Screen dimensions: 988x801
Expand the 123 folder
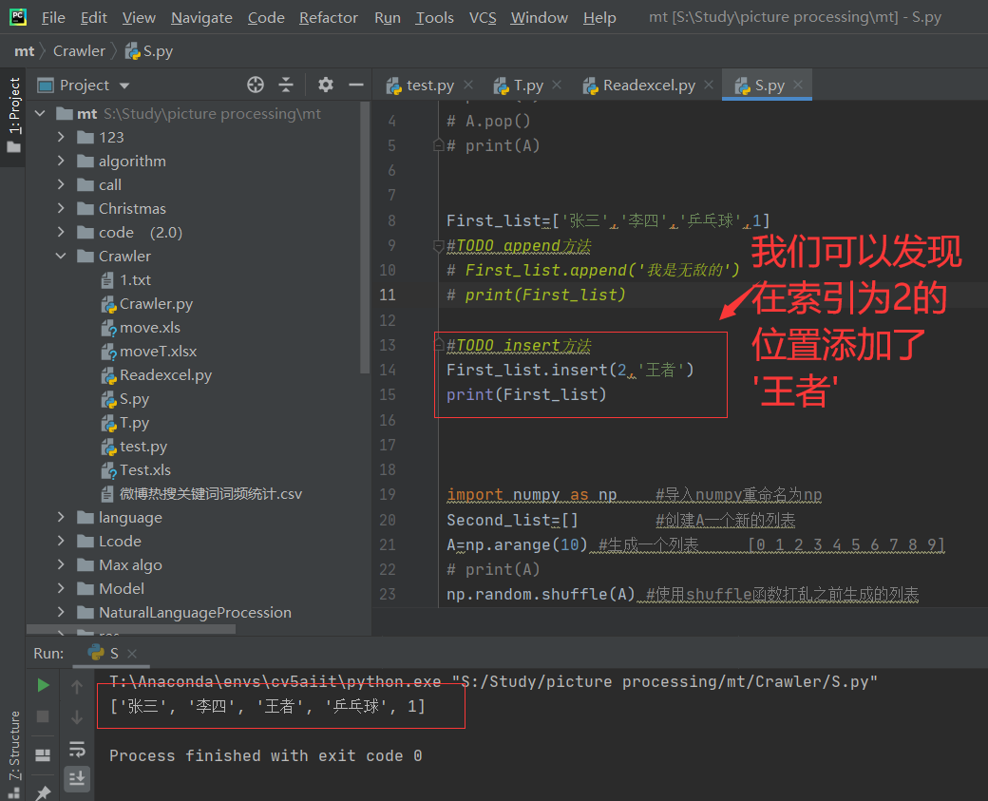click(x=61, y=137)
